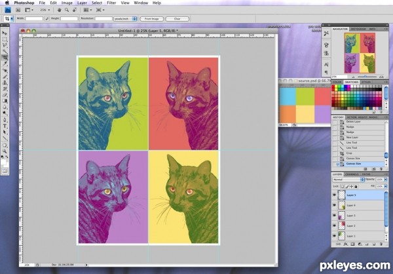393x274 pixels.
Task: Select the Brush tool
Action: click(x=5, y=77)
